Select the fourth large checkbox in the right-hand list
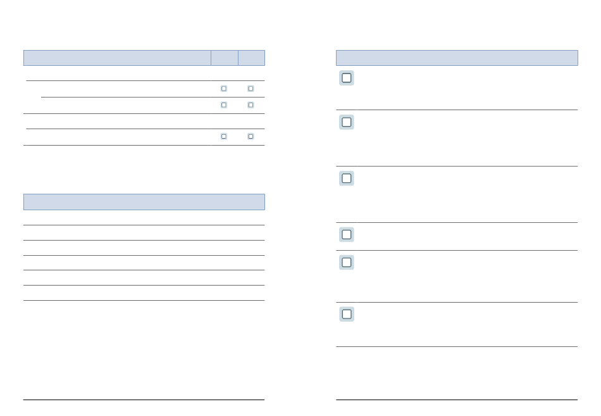Image resolution: width=601 pixels, height=416 pixels. point(347,234)
